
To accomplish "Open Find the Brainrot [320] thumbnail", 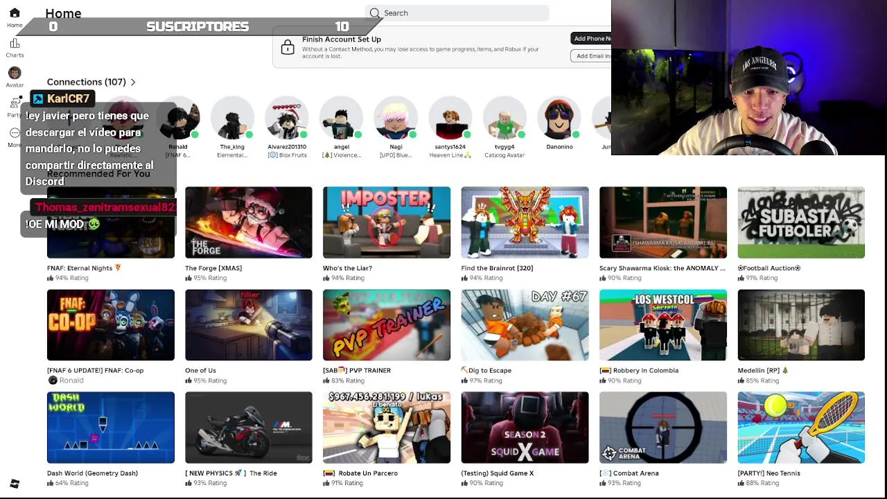I will (525, 222).
